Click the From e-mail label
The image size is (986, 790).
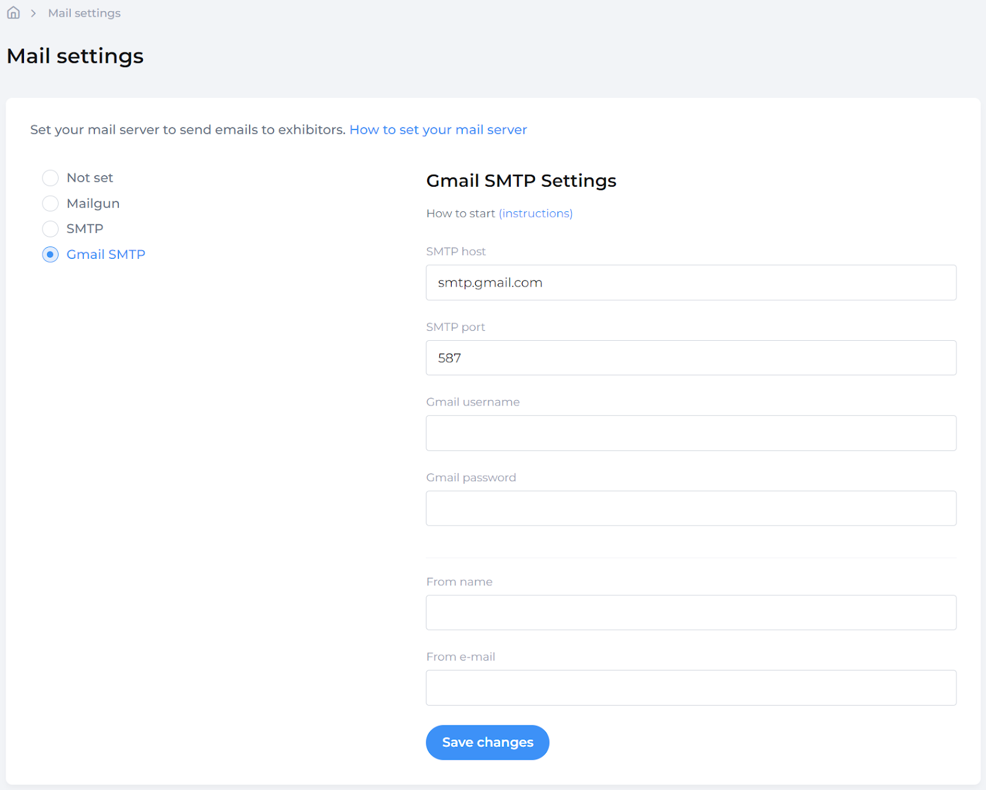point(460,657)
